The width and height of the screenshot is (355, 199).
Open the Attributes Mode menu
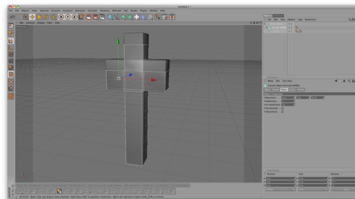click(x=270, y=81)
